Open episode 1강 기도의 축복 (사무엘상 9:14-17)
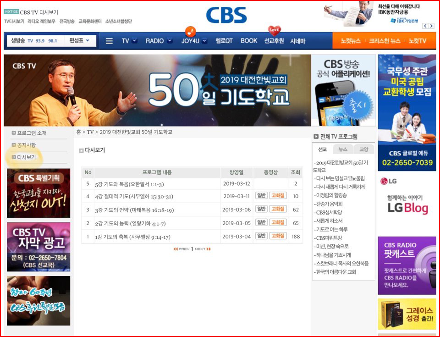 pyautogui.click(x=132, y=237)
